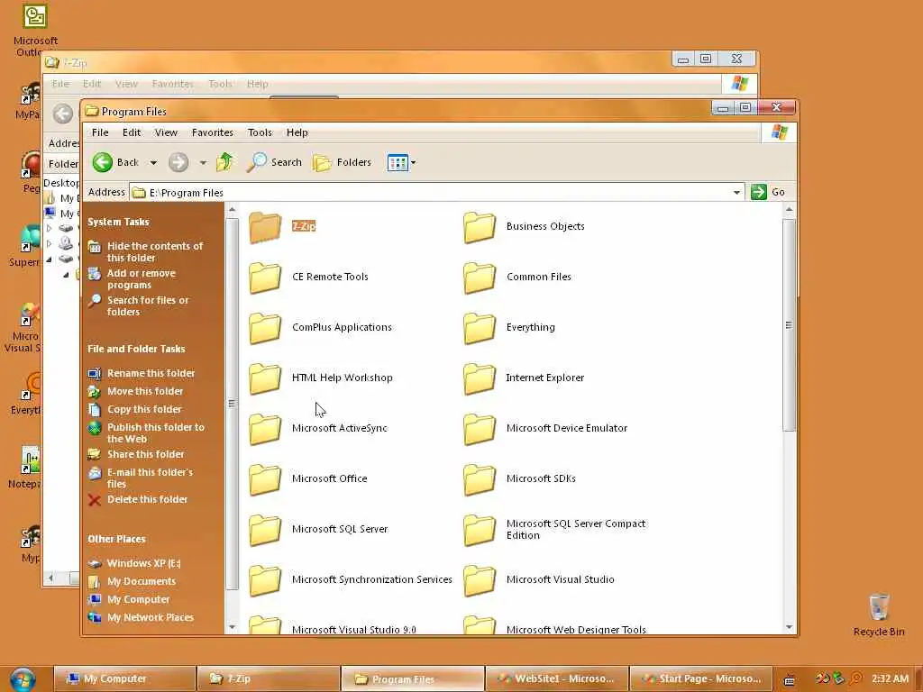Image resolution: width=923 pixels, height=692 pixels.
Task: Click task pane scrollbar up arrow
Action: pos(232,210)
